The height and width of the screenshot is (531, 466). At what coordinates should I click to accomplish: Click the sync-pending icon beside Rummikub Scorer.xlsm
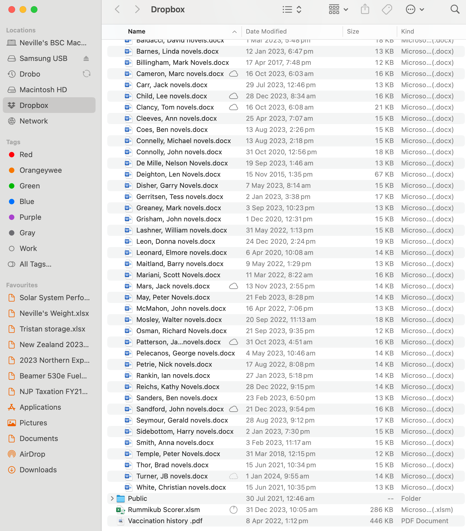pyautogui.click(x=234, y=510)
